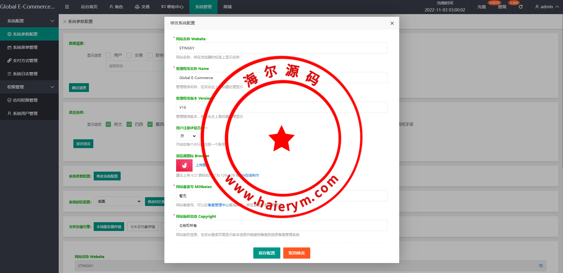The image size is (563, 273).
Task: Uncheck the 英文 language checkbox
Action: 108,124
